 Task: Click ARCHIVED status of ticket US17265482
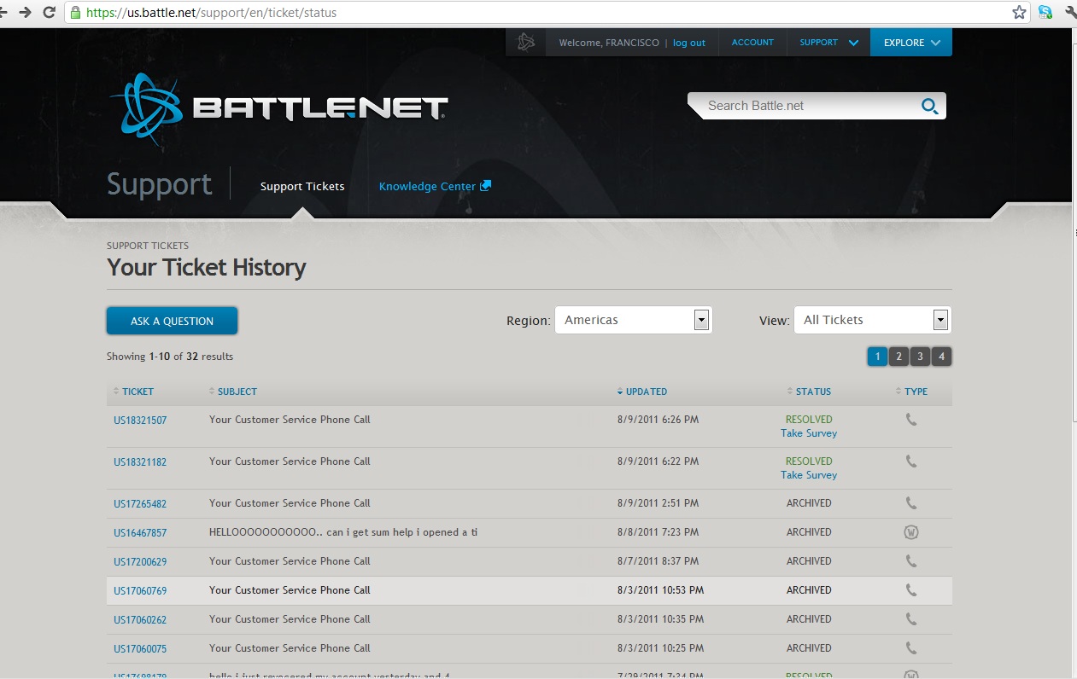coord(809,503)
